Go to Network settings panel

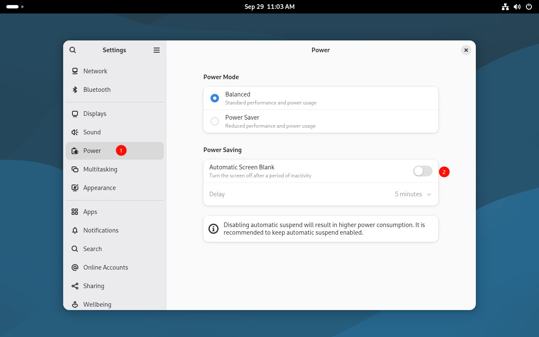coord(95,71)
